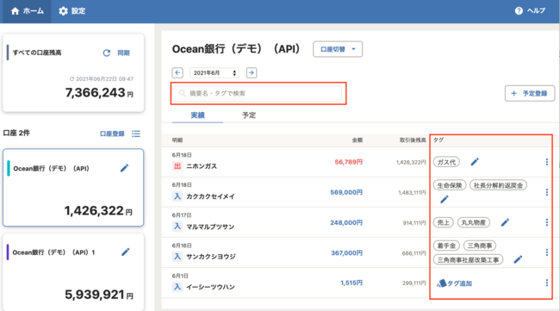Open the kebab menu for サンカクシヨウジ
The width and height of the screenshot is (560, 311).
[547, 252]
